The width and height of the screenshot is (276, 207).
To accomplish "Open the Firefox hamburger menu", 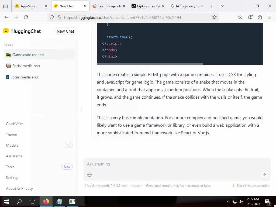I will (x=270, y=17).
